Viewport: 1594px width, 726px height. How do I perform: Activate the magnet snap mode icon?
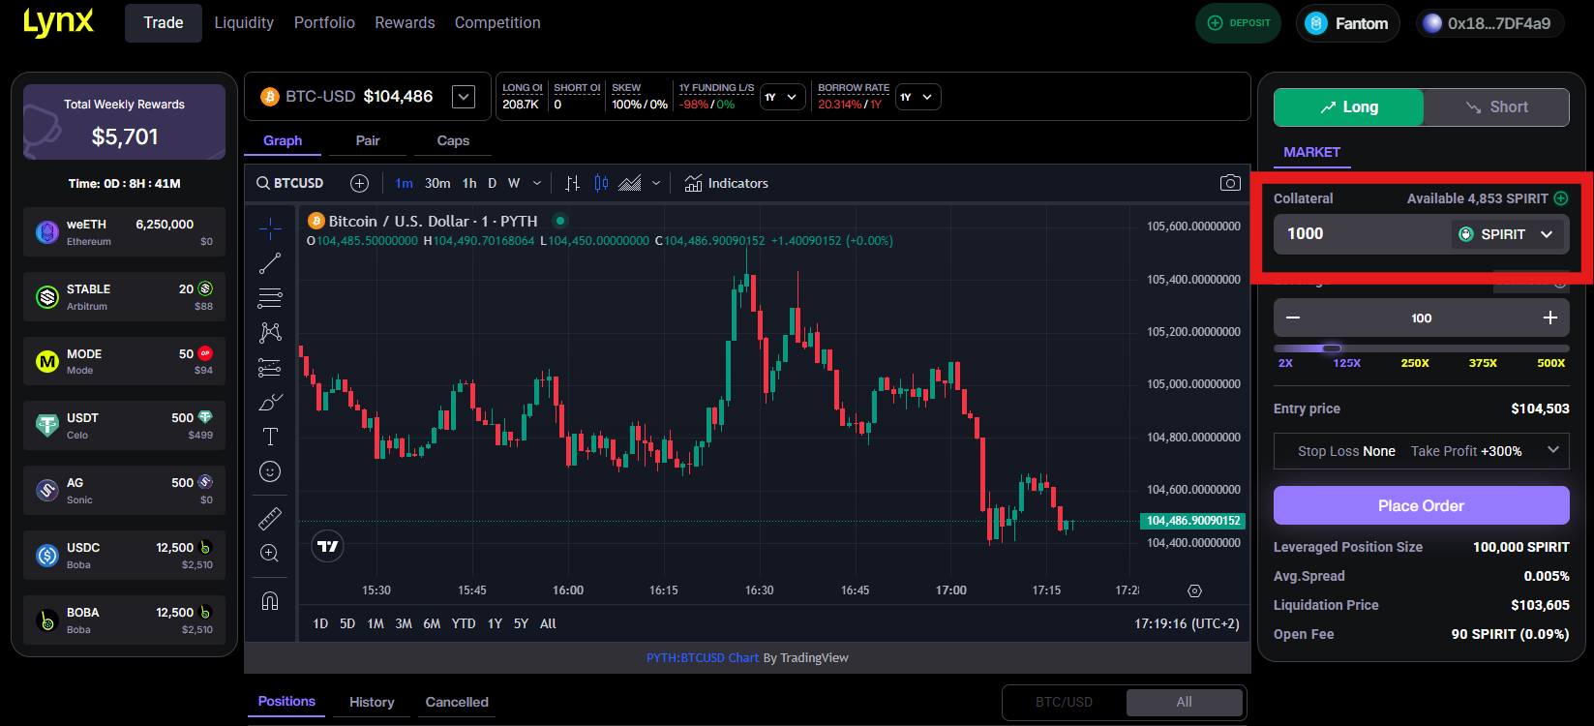(270, 601)
